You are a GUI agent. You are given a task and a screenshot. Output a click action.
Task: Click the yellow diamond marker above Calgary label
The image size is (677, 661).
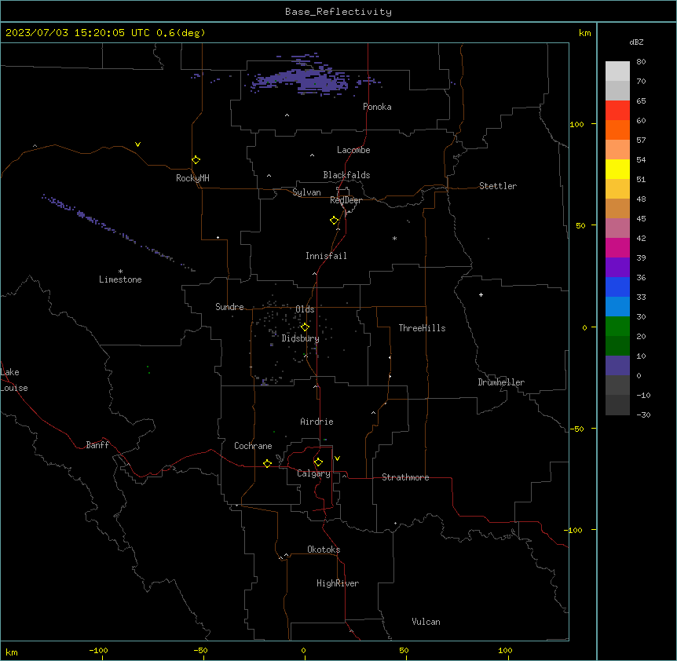(x=318, y=462)
